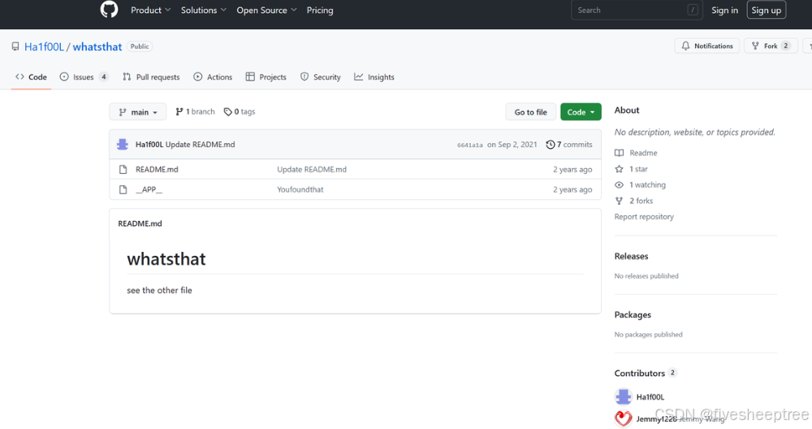
Task: Focus the Search input field
Action: [637, 10]
